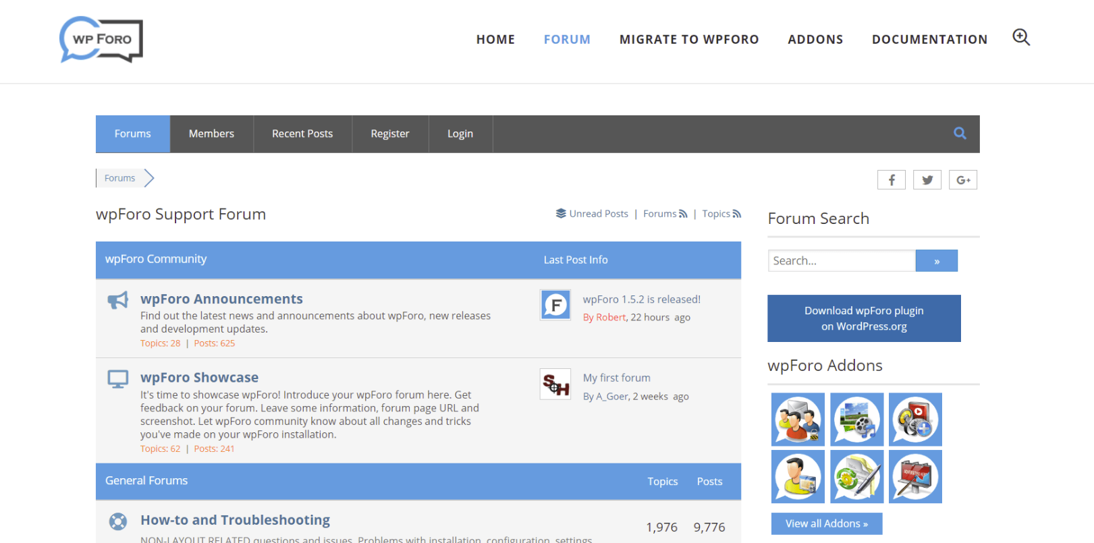Share on Facebook icon
This screenshot has height=543, width=1094.
click(892, 180)
